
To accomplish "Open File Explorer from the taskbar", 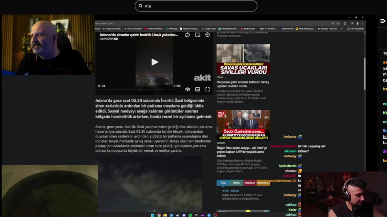I will click(165, 215).
